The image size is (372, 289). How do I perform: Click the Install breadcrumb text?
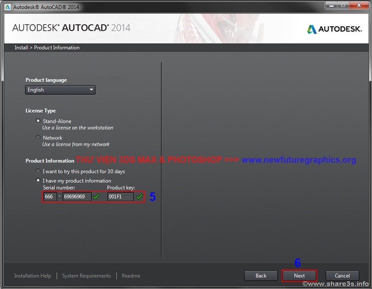point(21,48)
